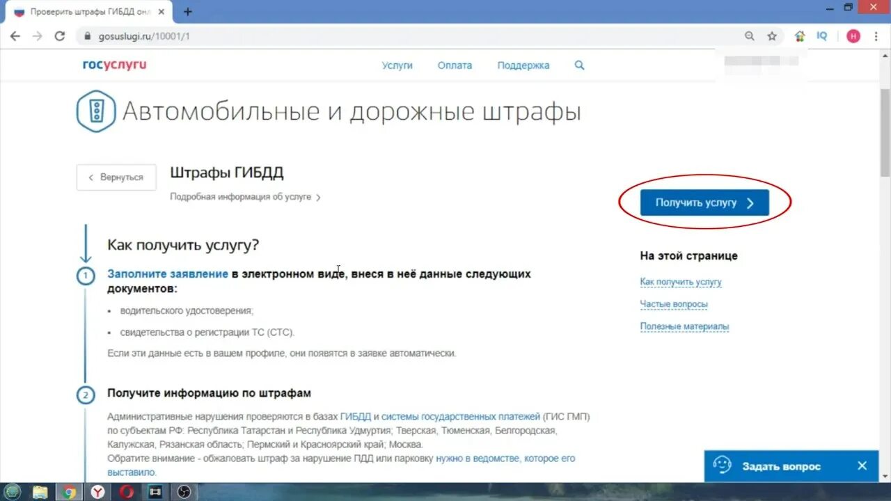The height and width of the screenshot is (501, 891).
Task: Open a new tab with plus button
Action: click(187, 12)
